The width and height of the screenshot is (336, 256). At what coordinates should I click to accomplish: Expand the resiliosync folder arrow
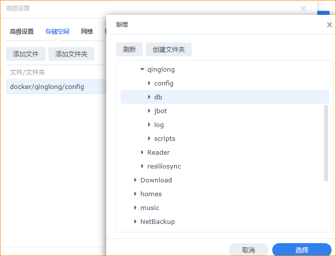[142, 167]
